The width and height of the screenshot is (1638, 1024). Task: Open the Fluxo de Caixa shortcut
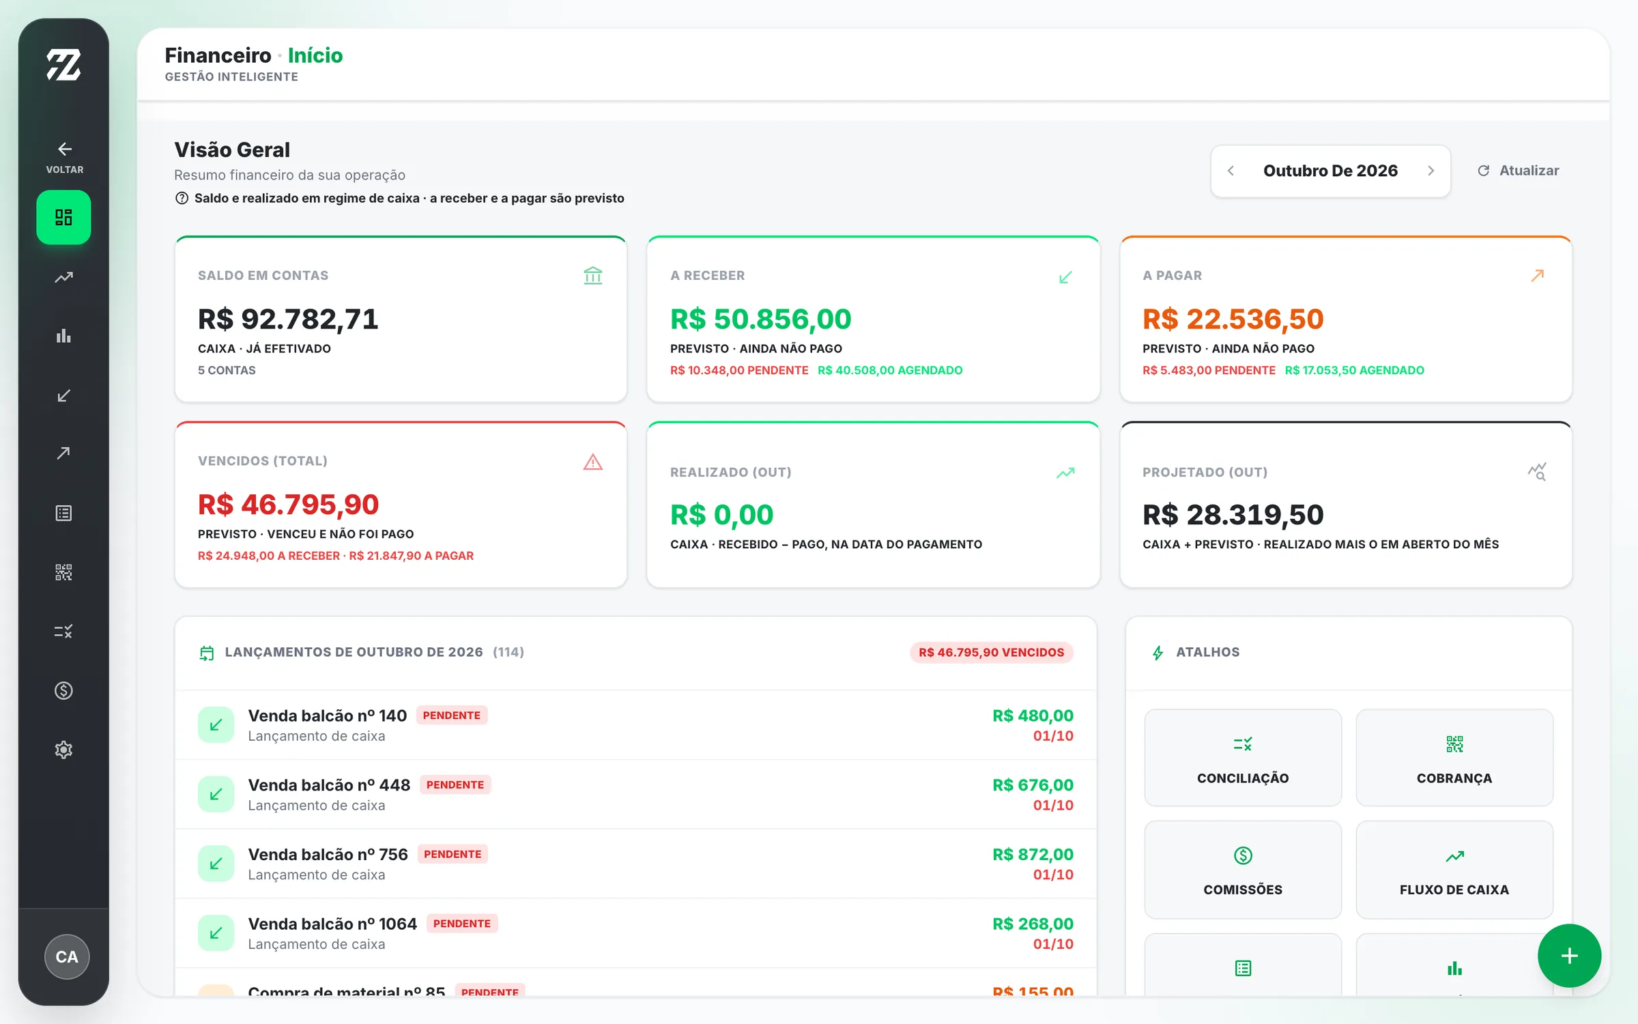pyautogui.click(x=1454, y=870)
